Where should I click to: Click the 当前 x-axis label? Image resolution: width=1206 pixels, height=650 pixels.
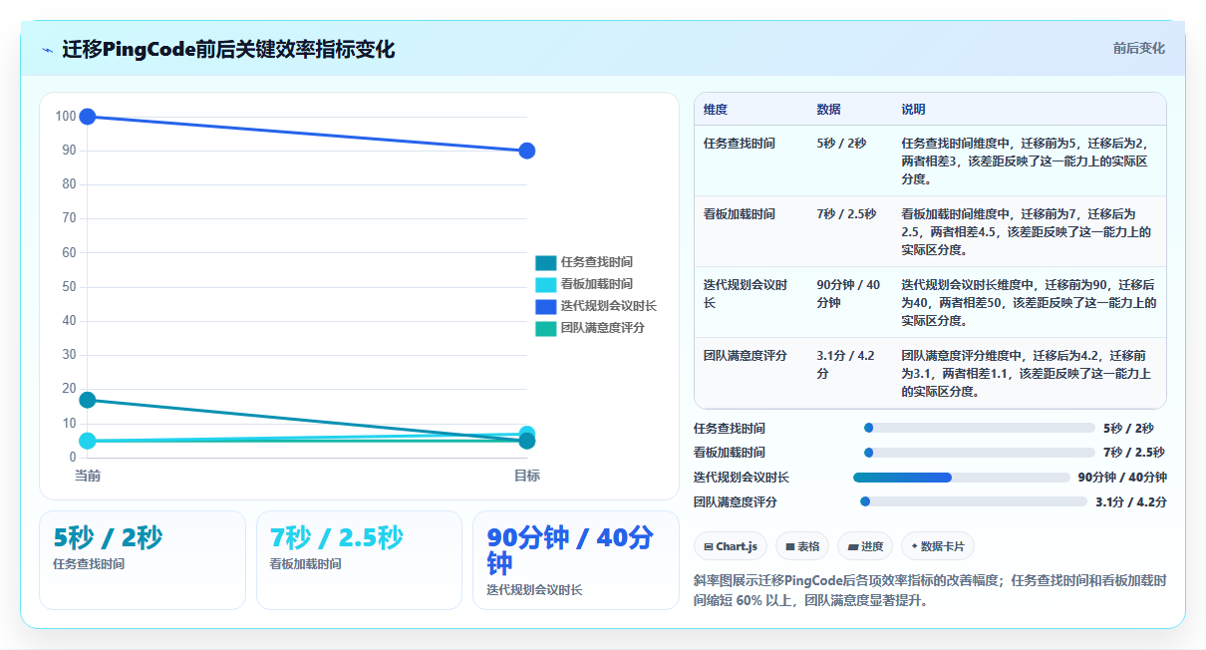click(88, 476)
